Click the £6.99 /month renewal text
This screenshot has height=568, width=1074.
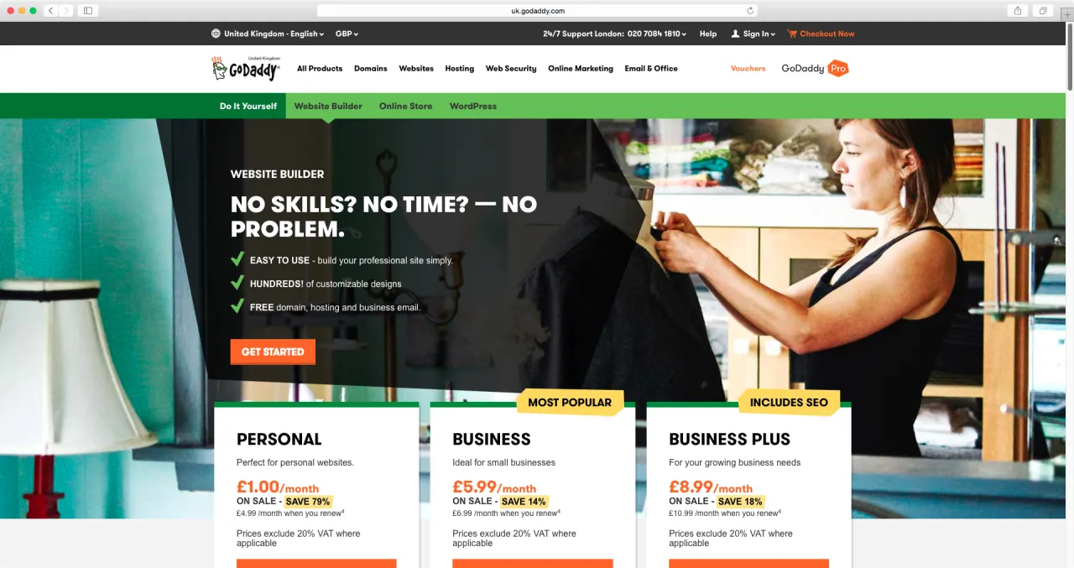pos(506,513)
